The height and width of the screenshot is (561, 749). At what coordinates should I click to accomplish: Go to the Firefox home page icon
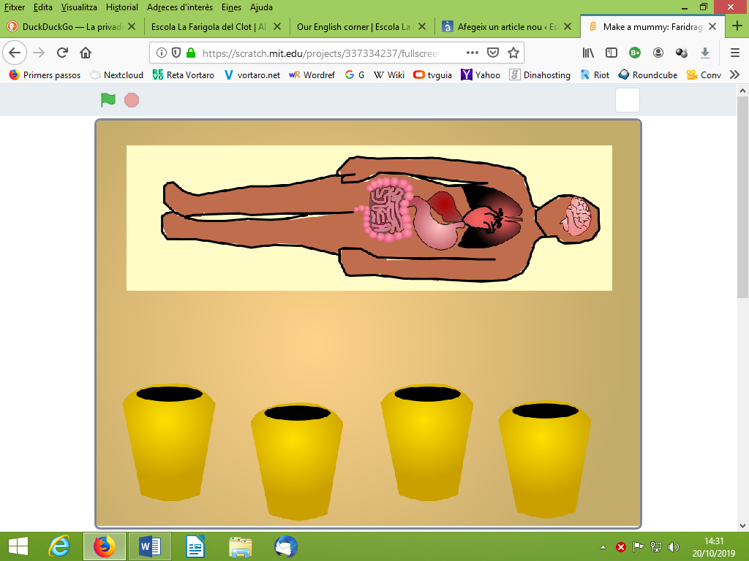[x=86, y=53]
